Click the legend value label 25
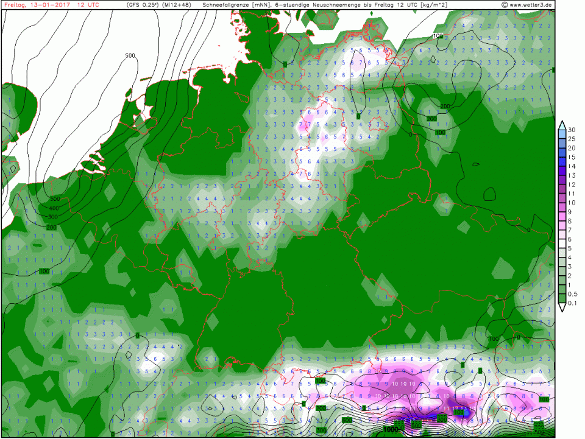The height and width of the screenshot is (439, 585). pos(572,139)
